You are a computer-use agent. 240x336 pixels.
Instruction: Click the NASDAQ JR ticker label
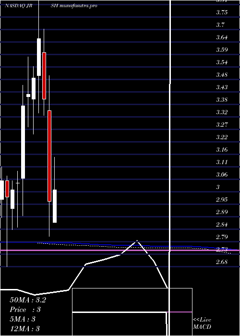coord(18,6)
